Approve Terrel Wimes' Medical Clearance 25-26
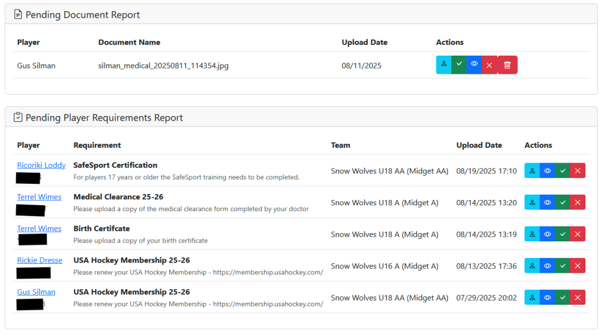 [x=562, y=202]
